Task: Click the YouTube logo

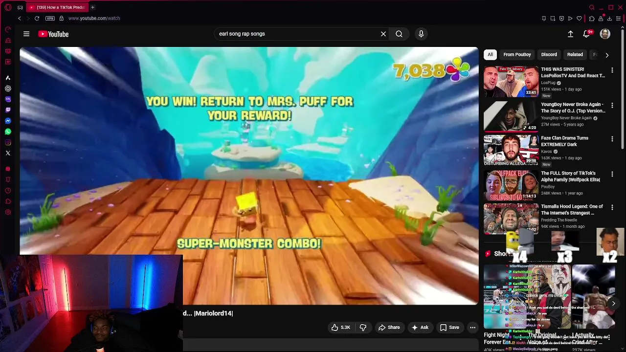Action: pyautogui.click(x=53, y=34)
